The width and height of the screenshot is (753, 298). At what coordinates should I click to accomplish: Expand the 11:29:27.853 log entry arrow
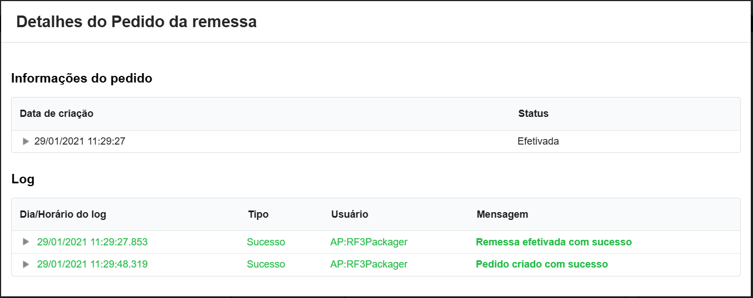tap(26, 242)
